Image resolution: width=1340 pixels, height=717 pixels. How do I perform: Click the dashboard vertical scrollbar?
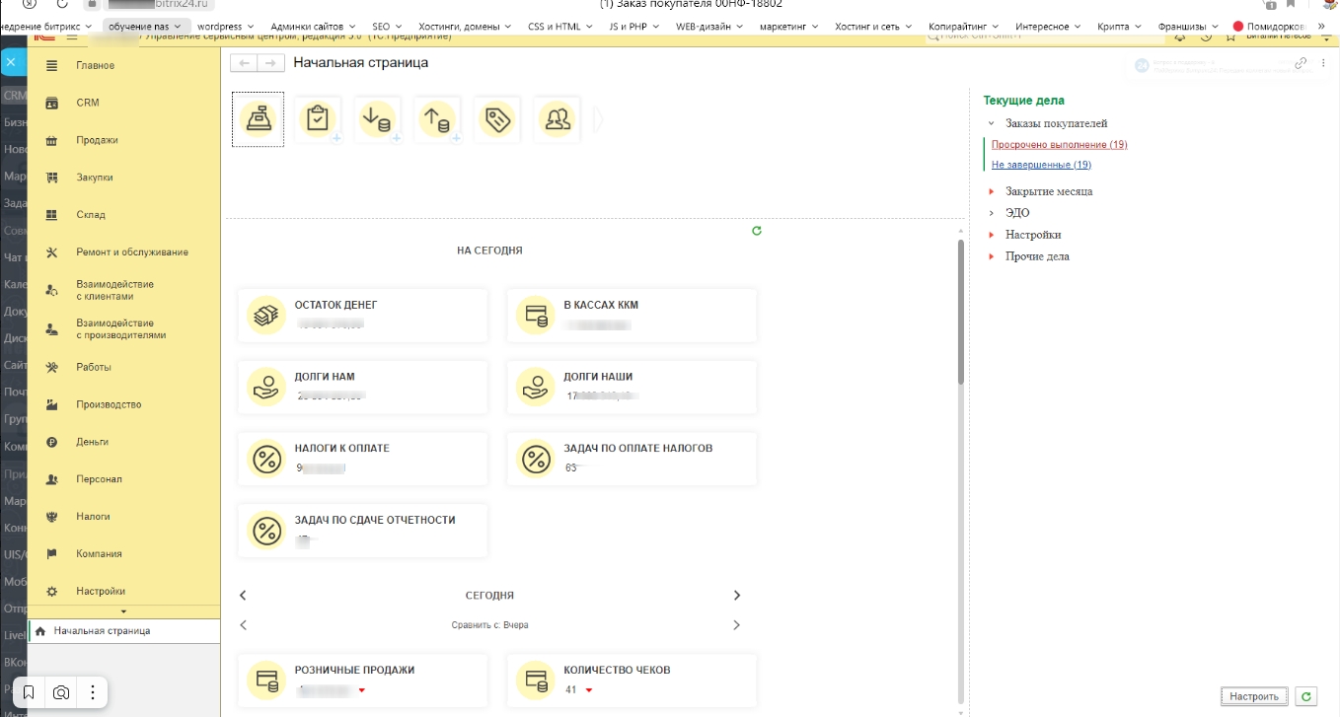(x=961, y=316)
